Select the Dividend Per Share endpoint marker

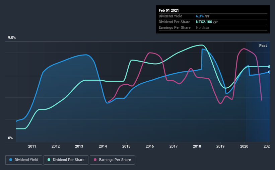tap(269, 67)
